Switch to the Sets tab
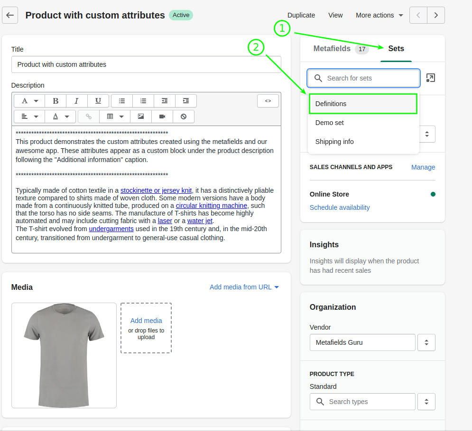This screenshot has height=431, width=472. pyautogui.click(x=396, y=48)
